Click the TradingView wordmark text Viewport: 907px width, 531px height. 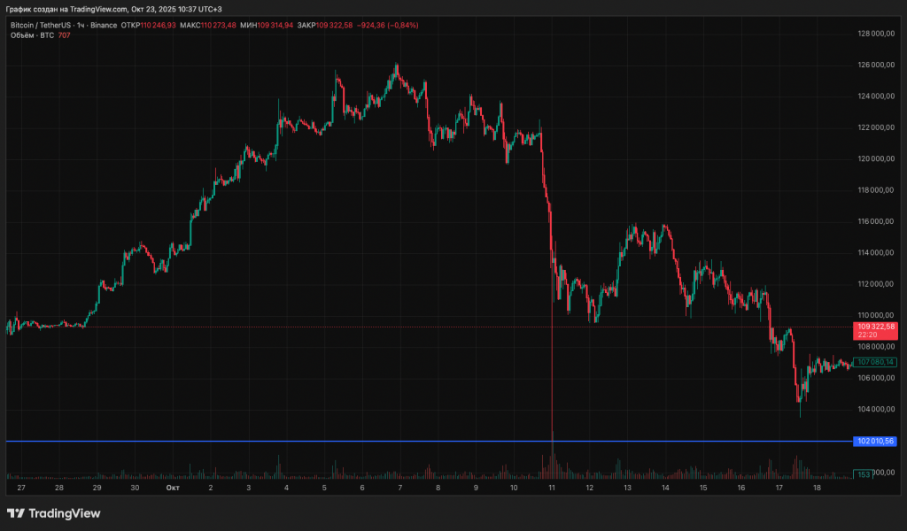tap(64, 513)
